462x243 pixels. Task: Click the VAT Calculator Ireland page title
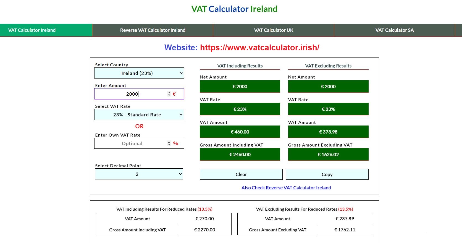[x=234, y=9]
